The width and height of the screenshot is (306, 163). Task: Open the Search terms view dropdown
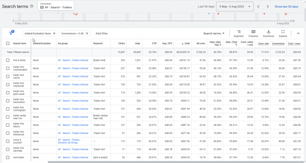214,33
